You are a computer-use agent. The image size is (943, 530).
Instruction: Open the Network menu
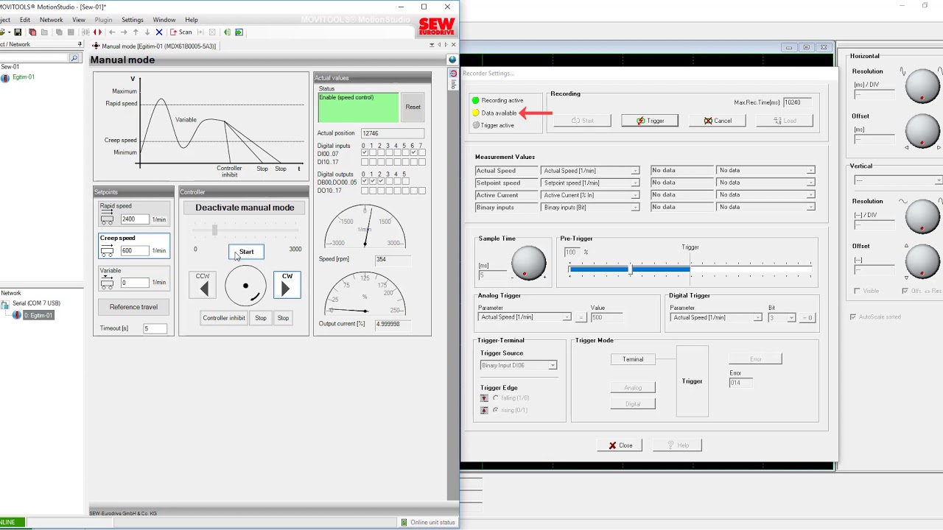coord(51,20)
